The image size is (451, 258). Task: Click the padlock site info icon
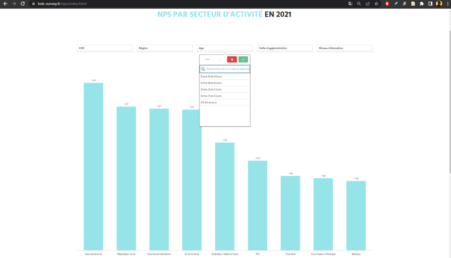34,4
